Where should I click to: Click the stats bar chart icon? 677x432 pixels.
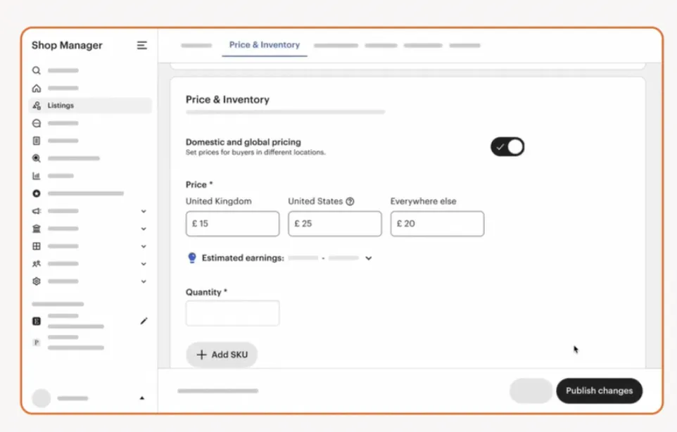(x=37, y=176)
